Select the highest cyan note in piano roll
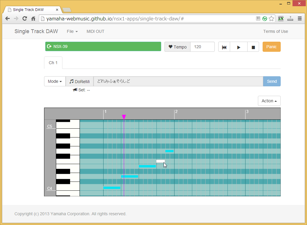Screen dimensions: 307x225 pyautogui.click(x=169, y=151)
